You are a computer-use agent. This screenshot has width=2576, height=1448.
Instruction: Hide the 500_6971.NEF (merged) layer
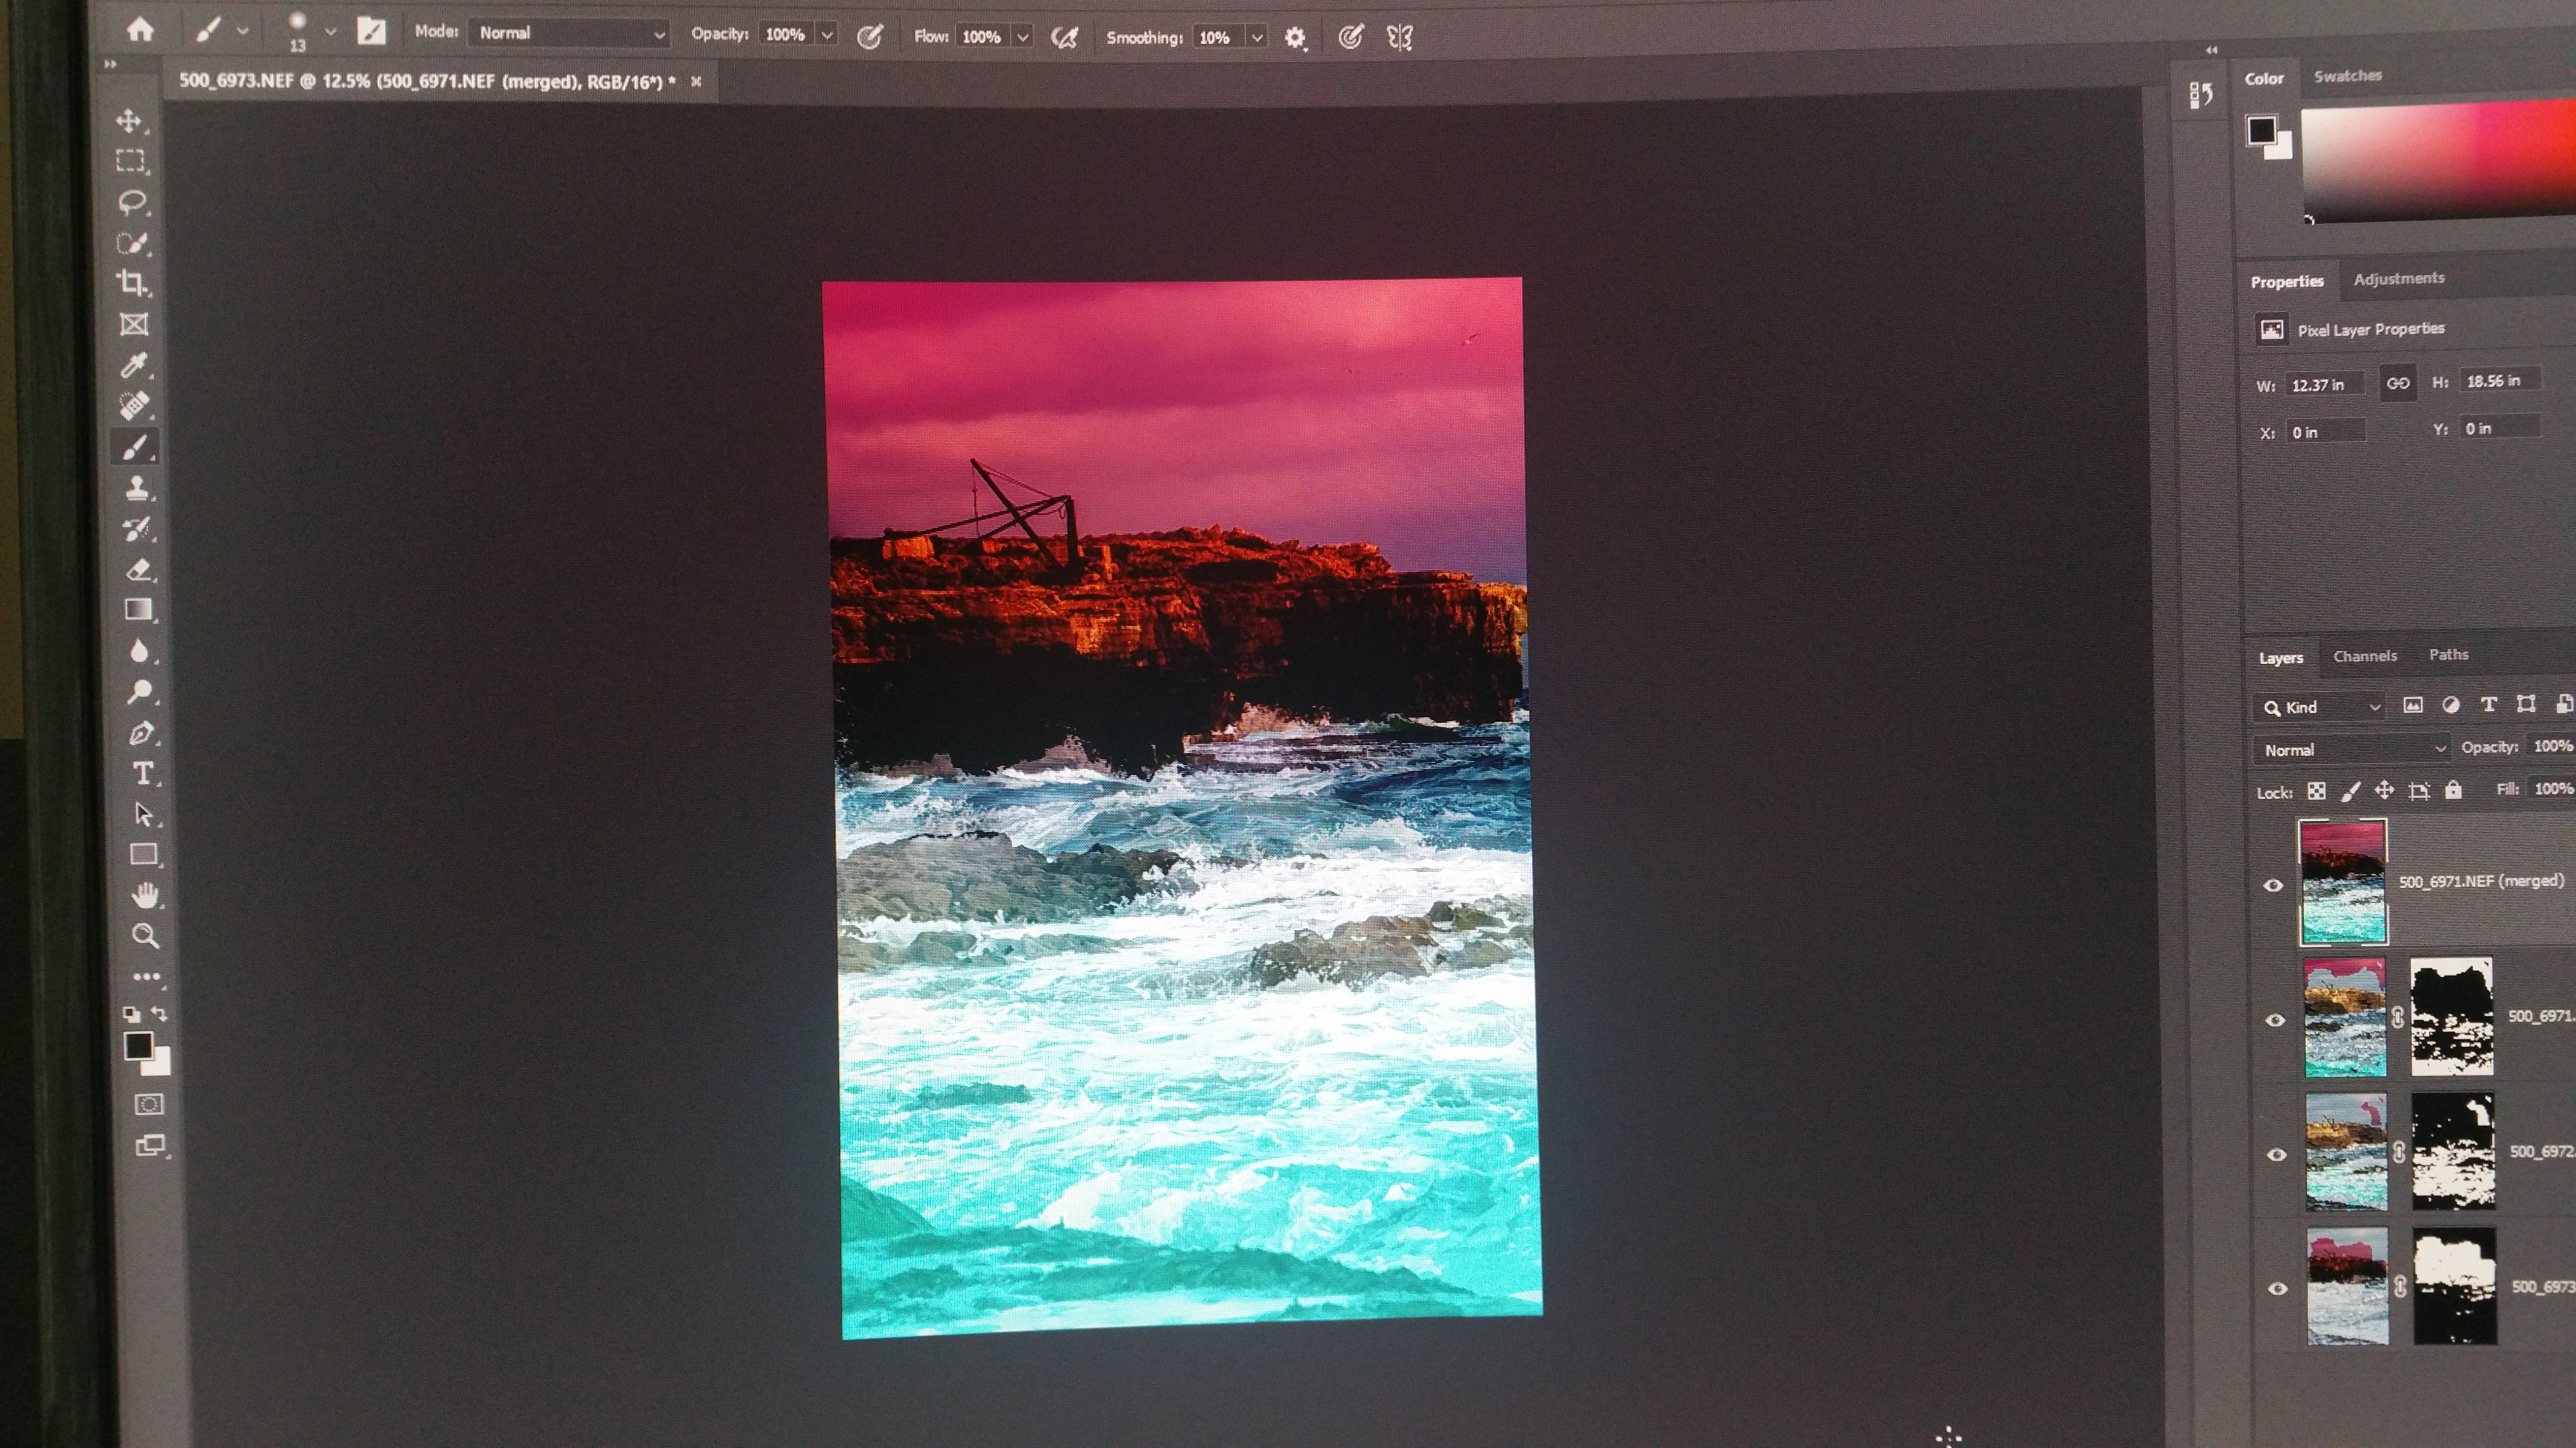pyautogui.click(x=2273, y=885)
